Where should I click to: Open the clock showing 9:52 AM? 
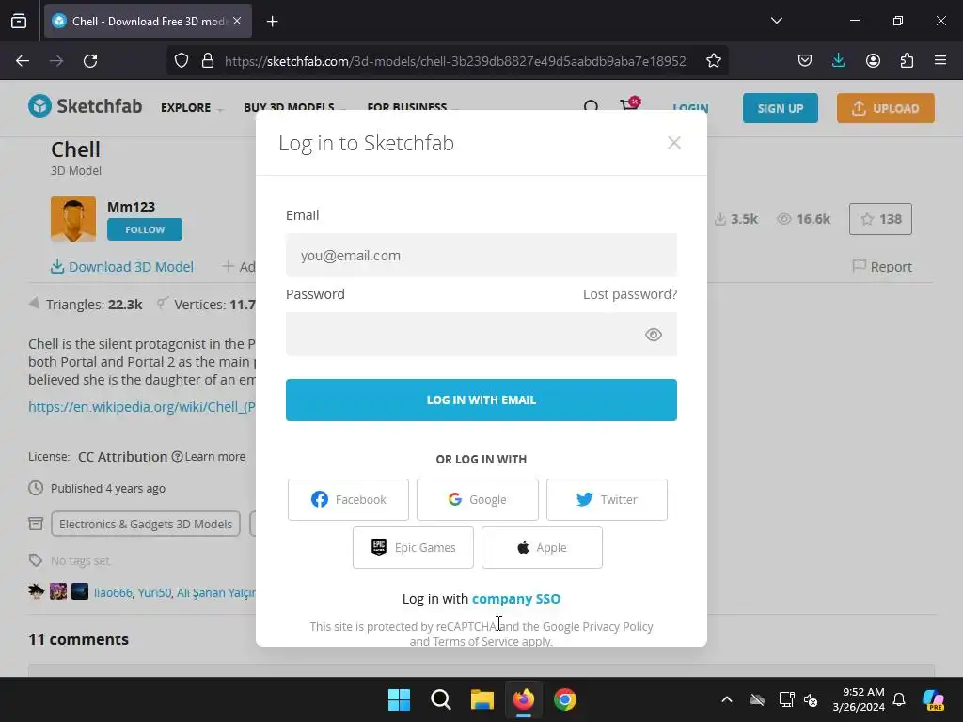(859, 699)
